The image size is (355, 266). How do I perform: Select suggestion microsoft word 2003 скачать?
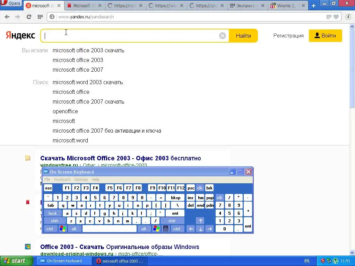pos(88,82)
